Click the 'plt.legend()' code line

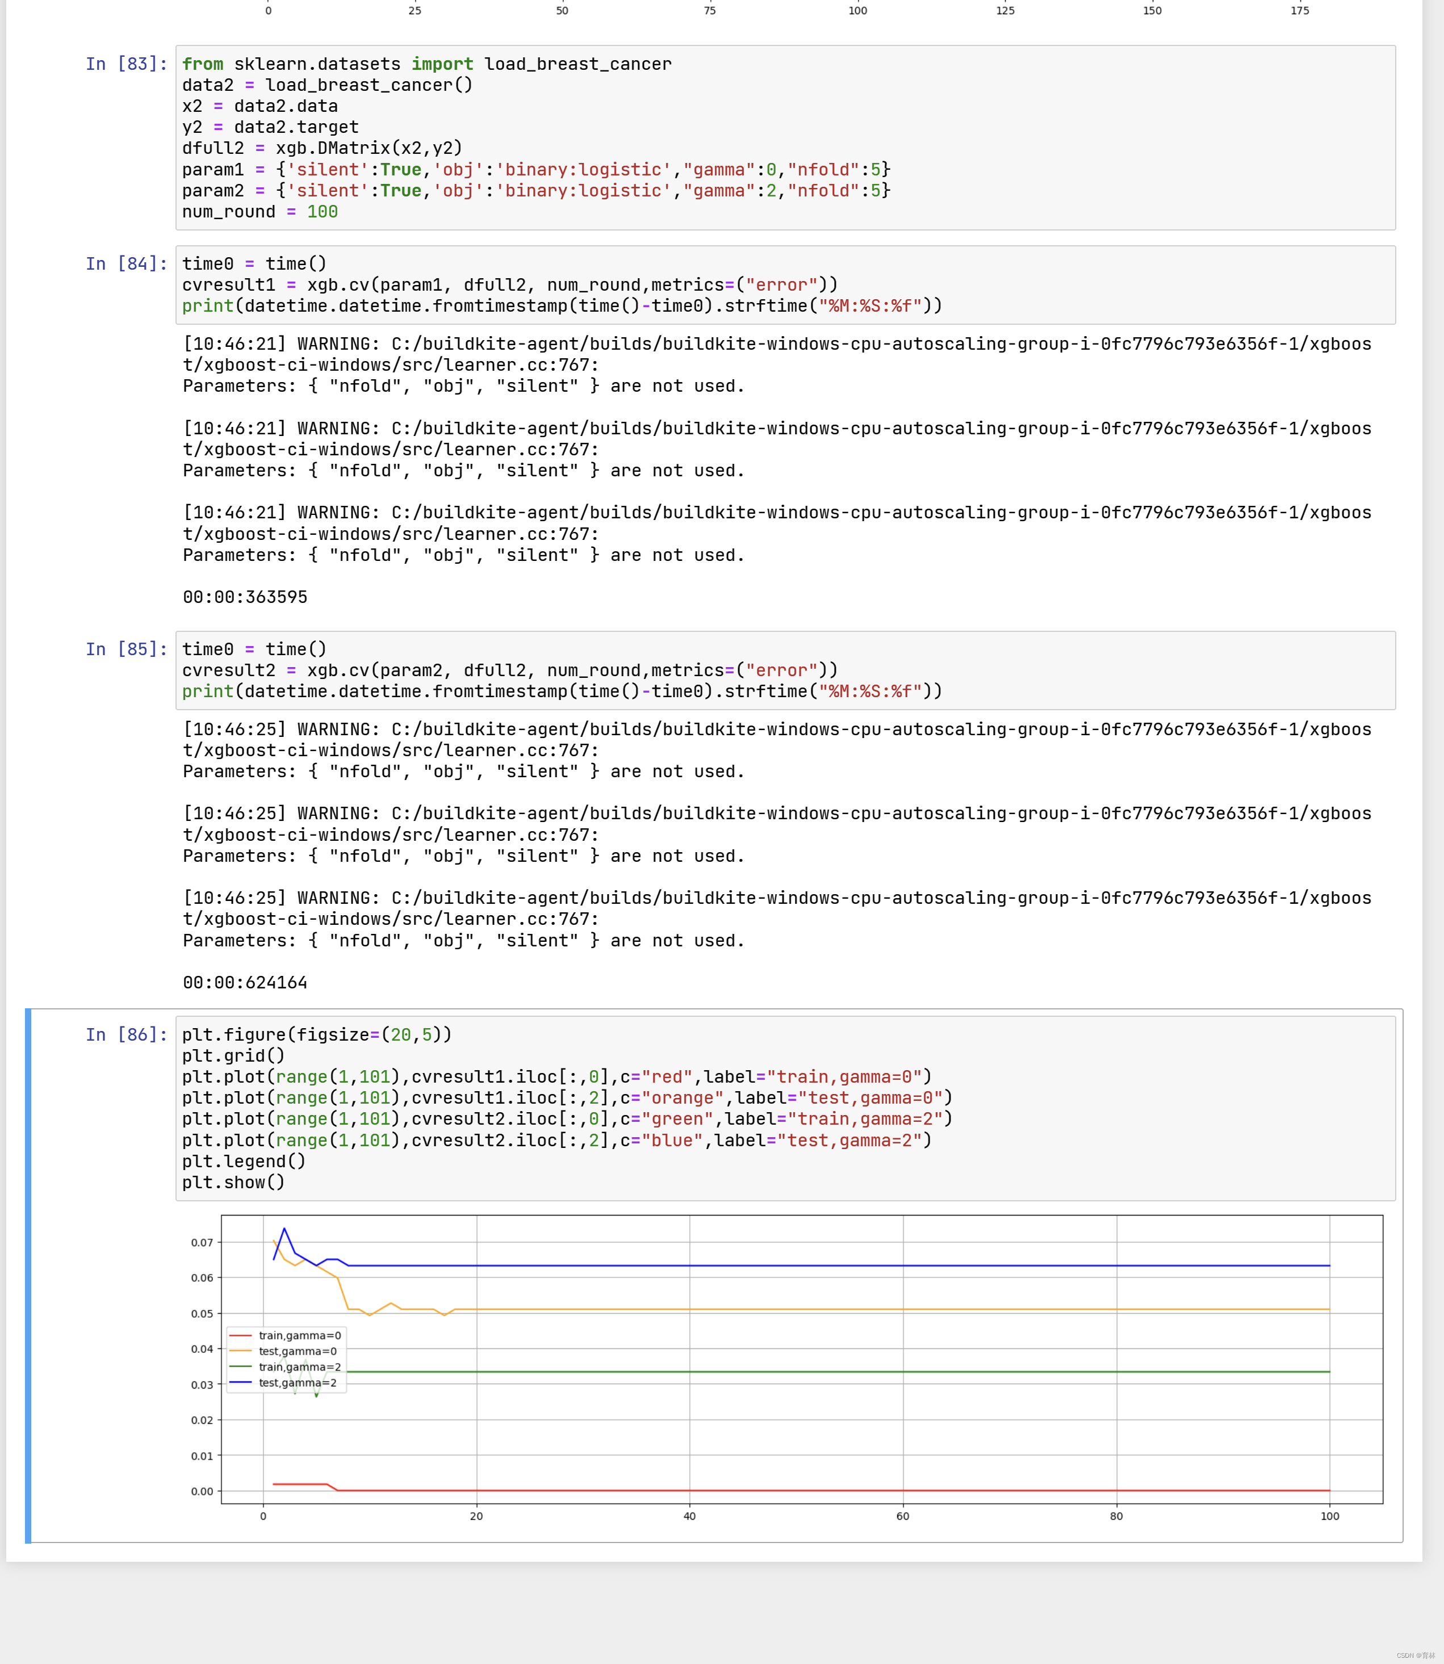244,1161
